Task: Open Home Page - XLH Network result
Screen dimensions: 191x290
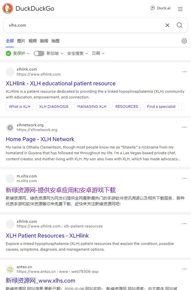Action: click(40, 139)
